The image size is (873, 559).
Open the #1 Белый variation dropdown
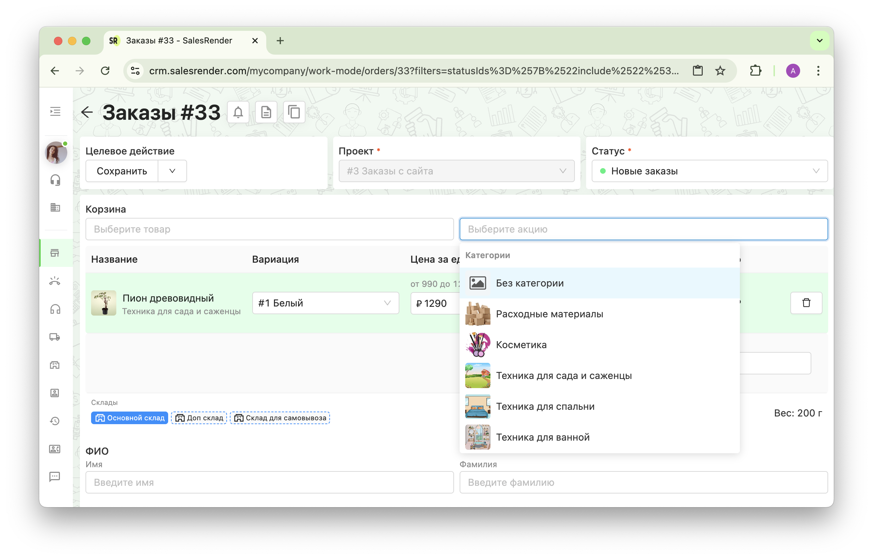point(325,303)
